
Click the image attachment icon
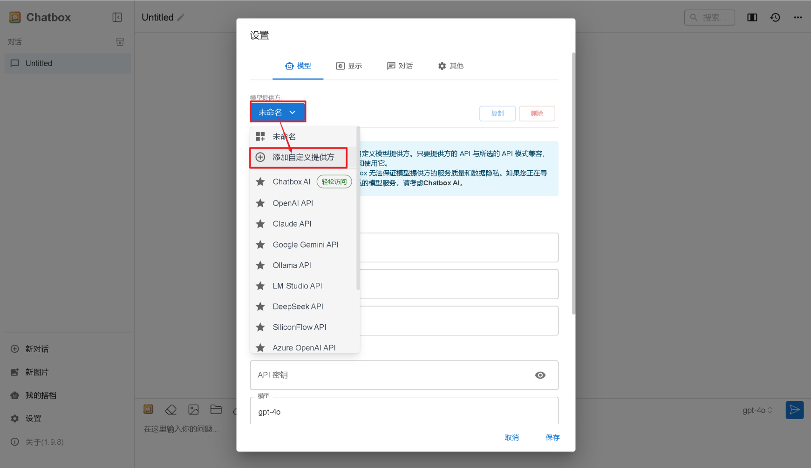coord(193,409)
